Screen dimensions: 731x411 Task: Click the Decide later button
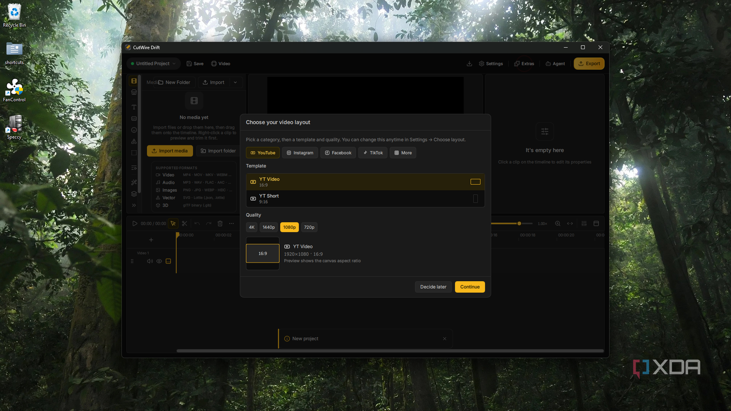[433, 287]
